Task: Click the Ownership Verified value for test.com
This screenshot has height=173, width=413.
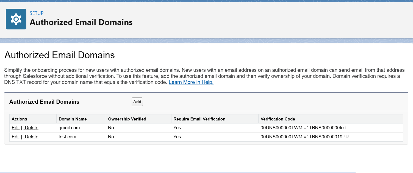Action: (x=111, y=137)
